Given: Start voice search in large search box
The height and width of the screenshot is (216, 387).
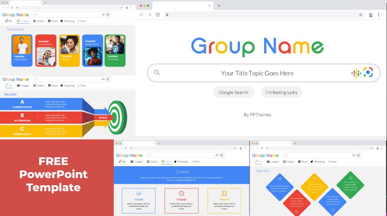Looking at the screenshot, I should pyautogui.click(x=356, y=73).
